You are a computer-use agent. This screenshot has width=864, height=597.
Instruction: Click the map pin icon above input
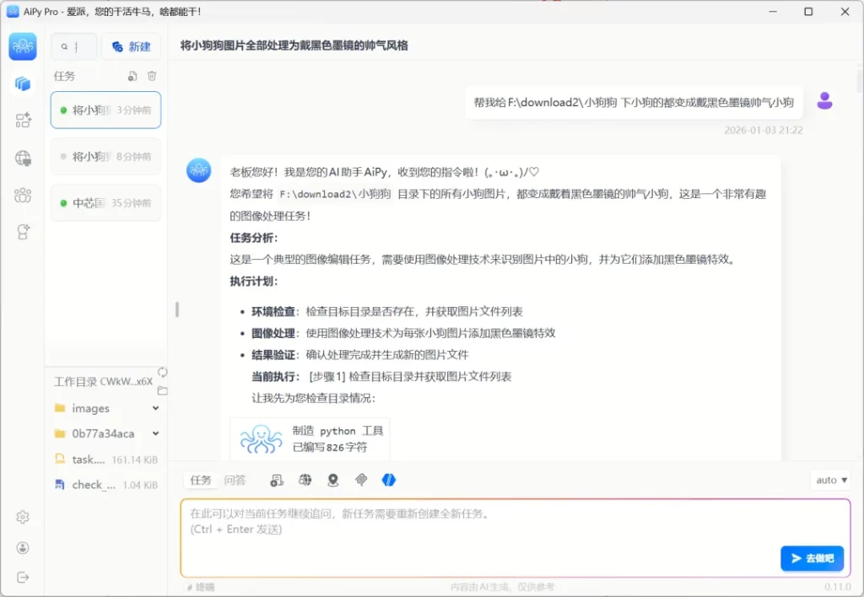[x=332, y=480]
